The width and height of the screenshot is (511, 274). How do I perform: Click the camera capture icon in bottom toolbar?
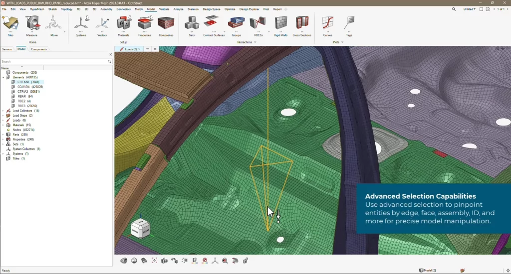click(x=164, y=261)
